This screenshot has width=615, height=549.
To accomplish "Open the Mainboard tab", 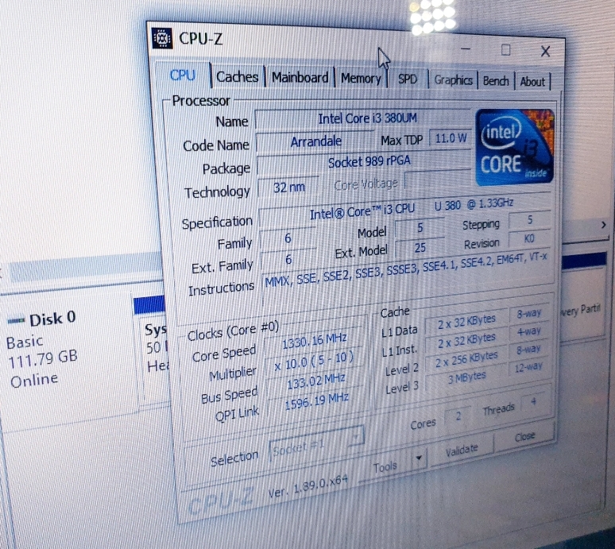I will click(300, 78).
